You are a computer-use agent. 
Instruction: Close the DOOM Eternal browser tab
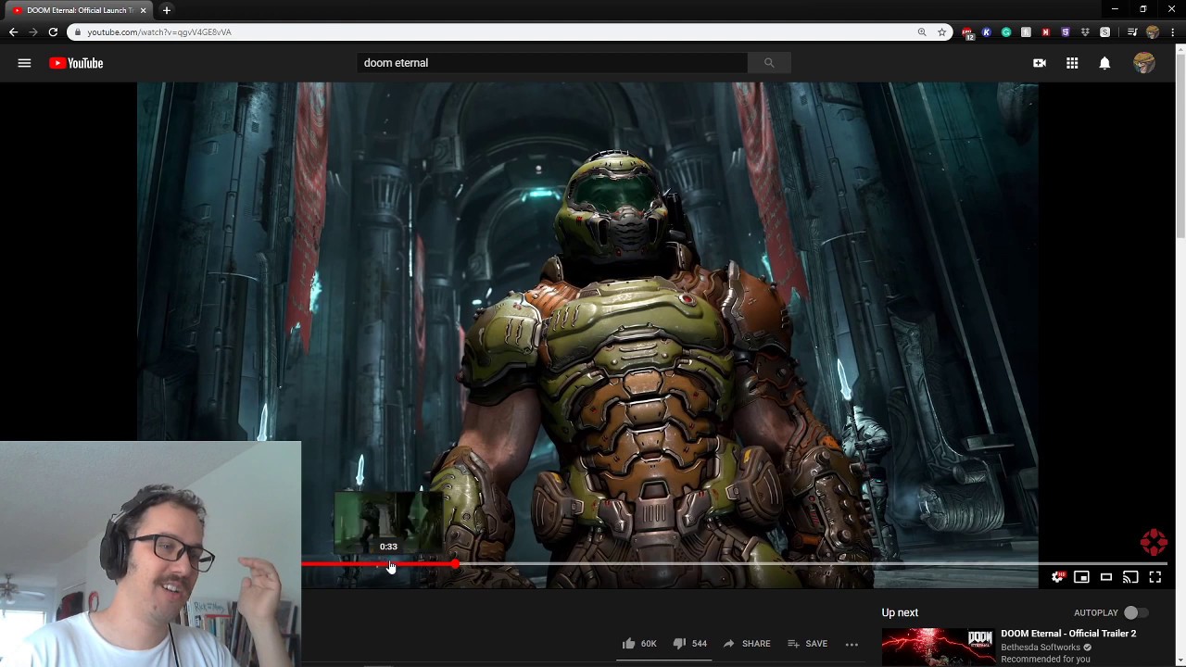[143, 10]
